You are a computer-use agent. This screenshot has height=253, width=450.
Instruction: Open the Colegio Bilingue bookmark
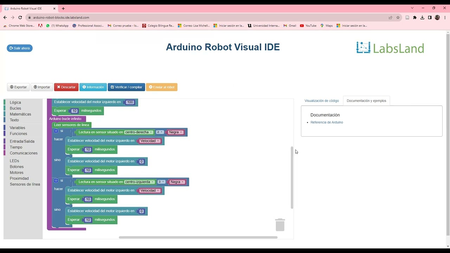[158, 26]
